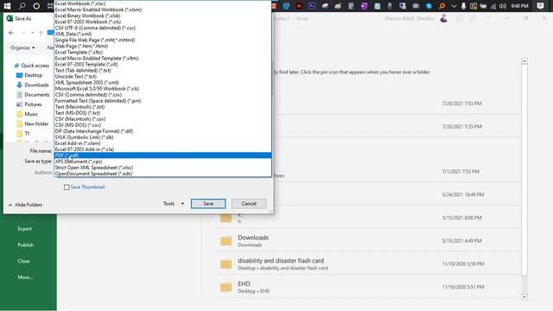The width and height of the screenshot is (553, 311).
Task: Choose Unicode Text (*.txt) type
Action: coord(162,76)
